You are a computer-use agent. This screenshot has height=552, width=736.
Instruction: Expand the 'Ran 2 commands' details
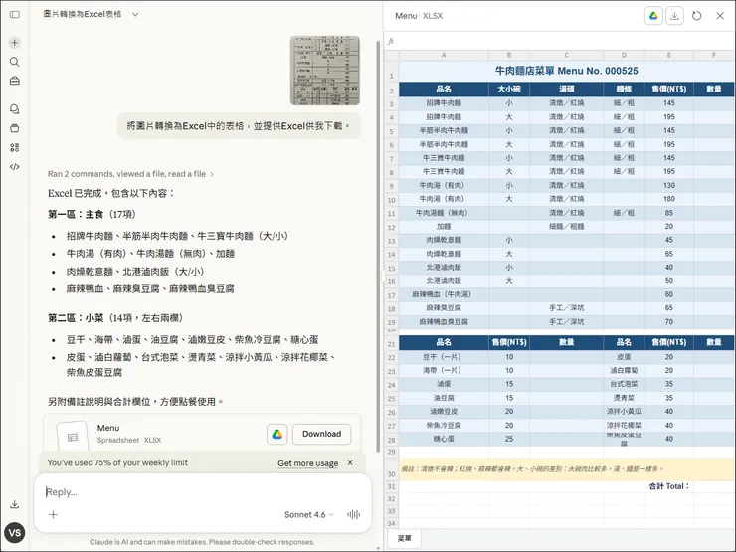coord(130,174)
